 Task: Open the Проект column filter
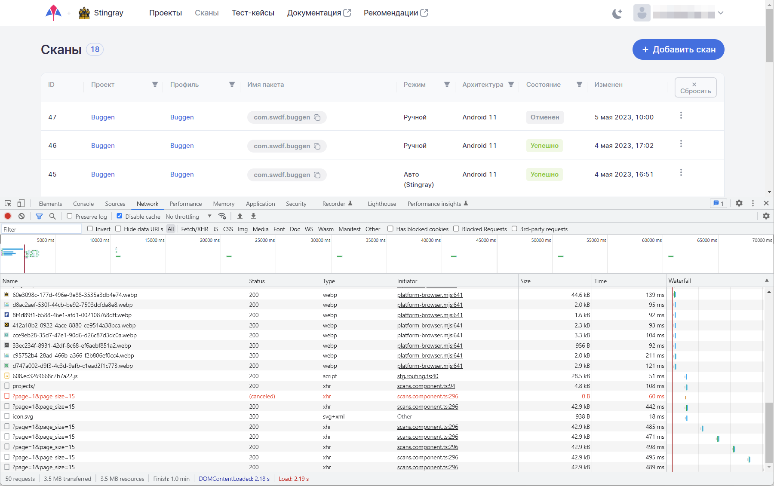155,85
